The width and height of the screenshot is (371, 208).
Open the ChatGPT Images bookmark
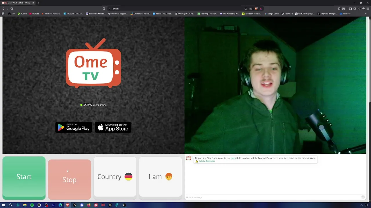[305, 14]
